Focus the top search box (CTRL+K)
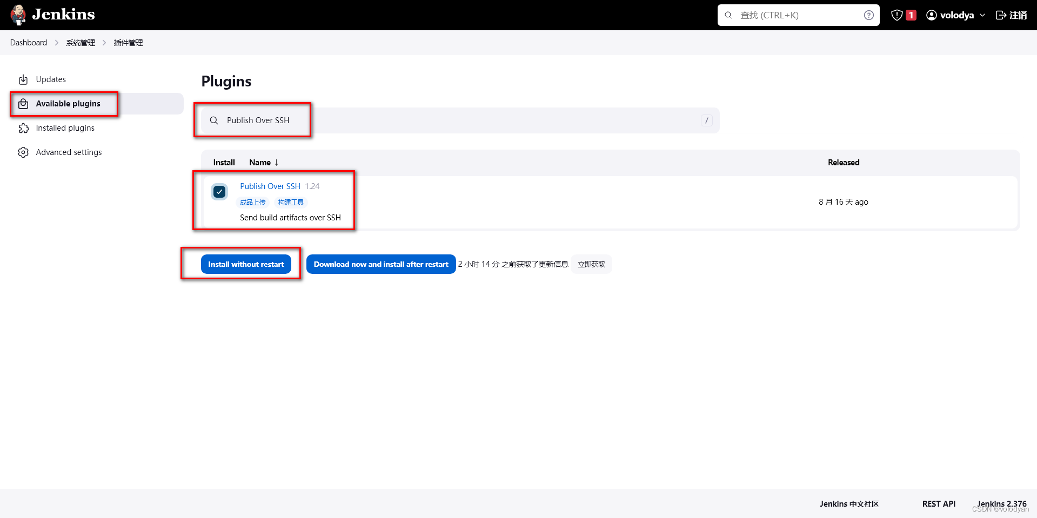 click(x=798, y=15)
